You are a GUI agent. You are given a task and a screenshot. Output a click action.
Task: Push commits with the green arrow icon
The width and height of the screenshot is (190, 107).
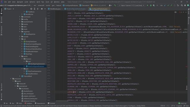(171, 5)
